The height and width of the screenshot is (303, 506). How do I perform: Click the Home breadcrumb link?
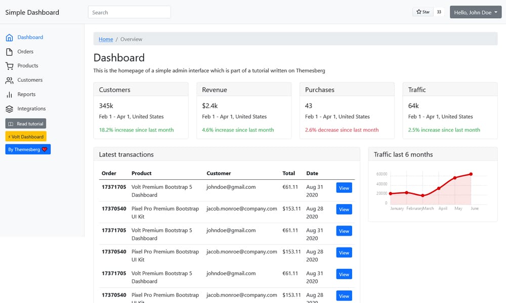pyautogui.click(x=105, y=39)
